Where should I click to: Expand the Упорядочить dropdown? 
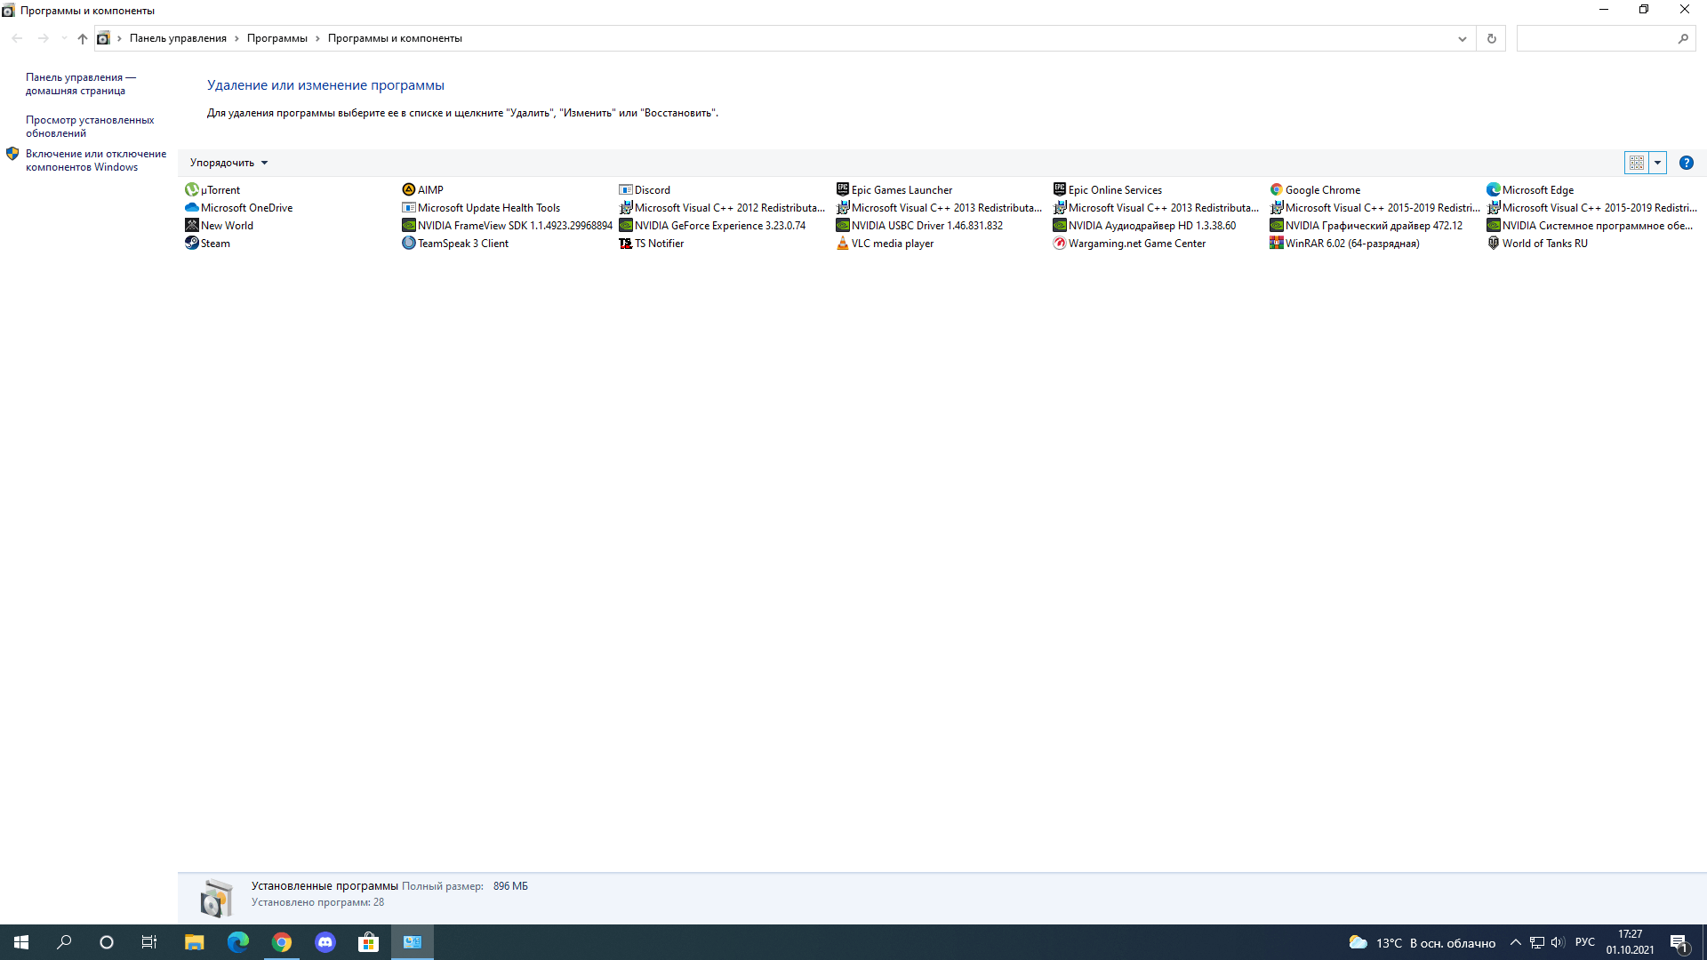(228, 163)
